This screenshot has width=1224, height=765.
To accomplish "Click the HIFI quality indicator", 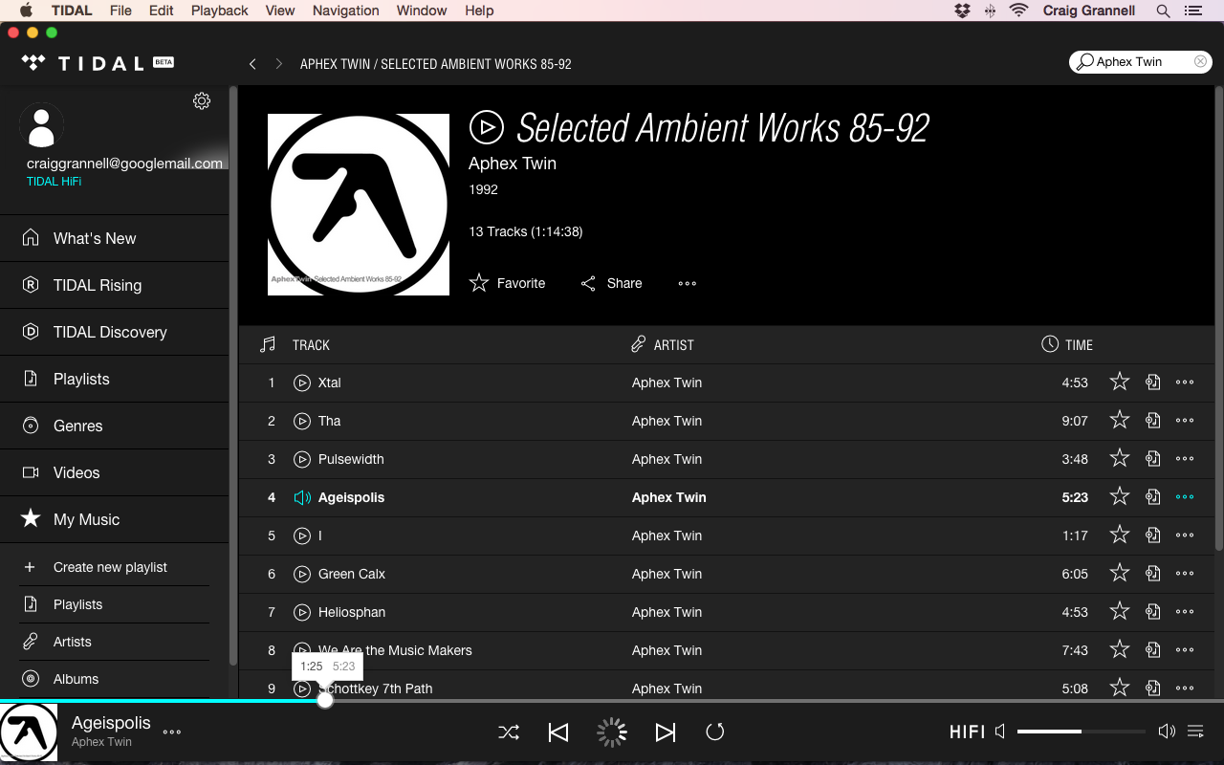I will coord(967,732).
